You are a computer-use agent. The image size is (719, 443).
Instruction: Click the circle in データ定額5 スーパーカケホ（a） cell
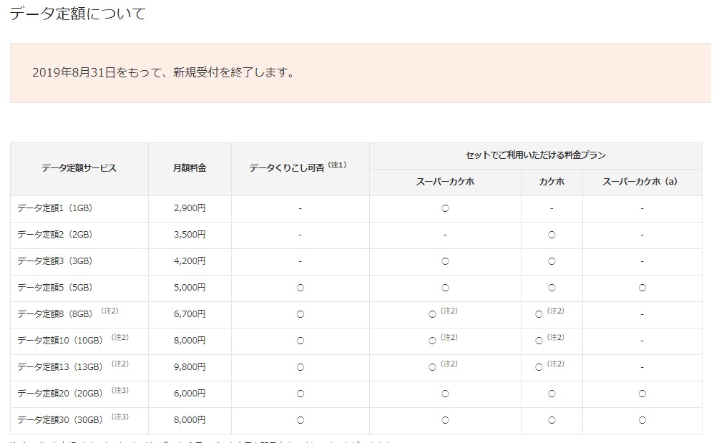642,288
